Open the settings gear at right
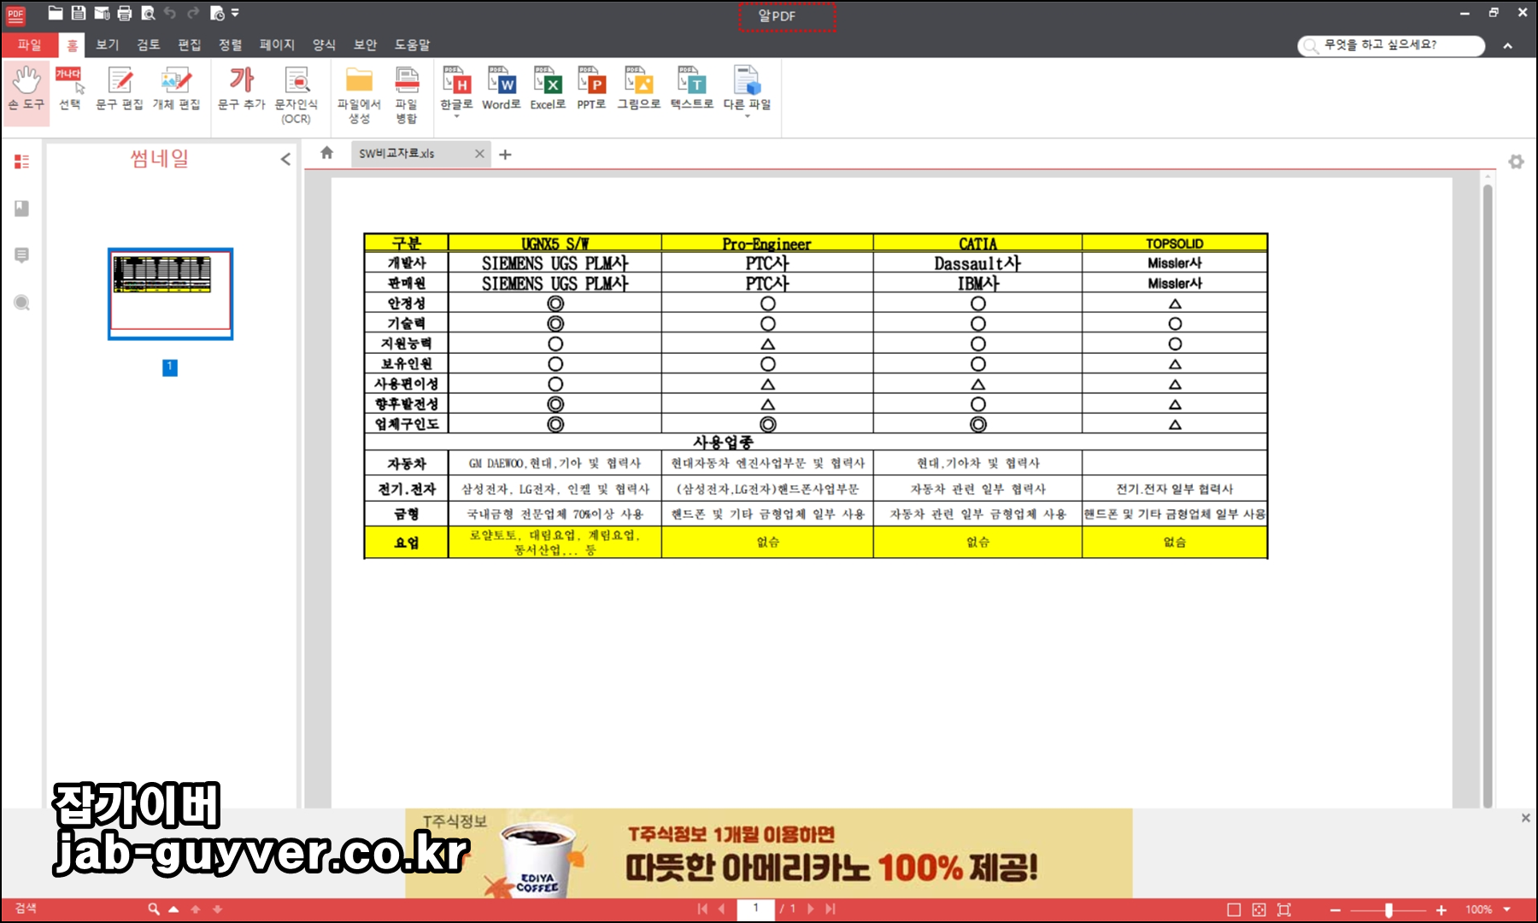The width and height of the screenshot is (1538, 923). [1516, 162]
